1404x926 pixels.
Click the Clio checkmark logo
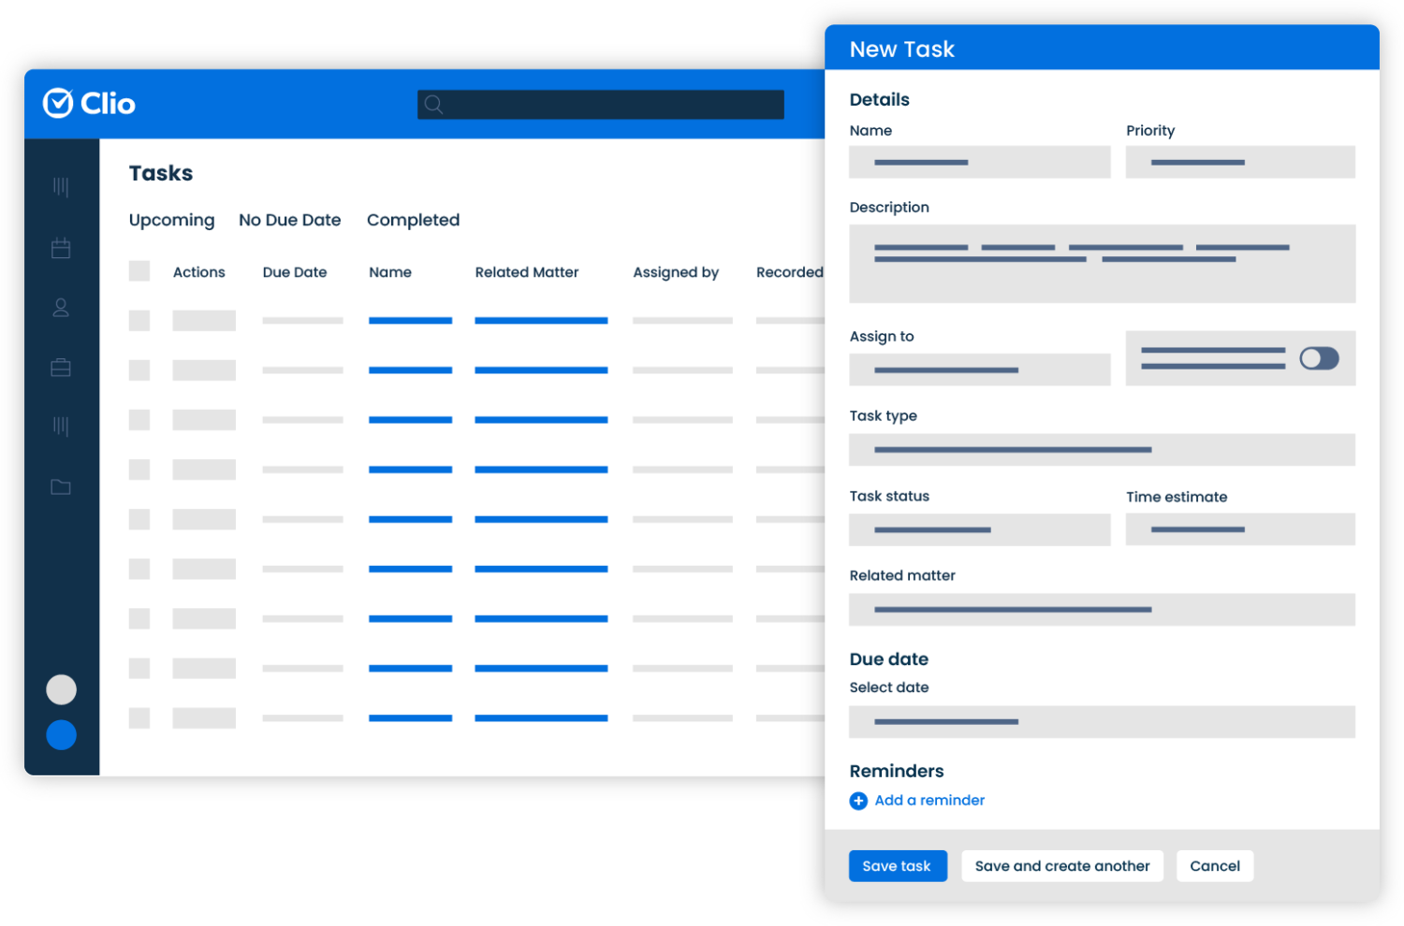[x=58, y=103]
